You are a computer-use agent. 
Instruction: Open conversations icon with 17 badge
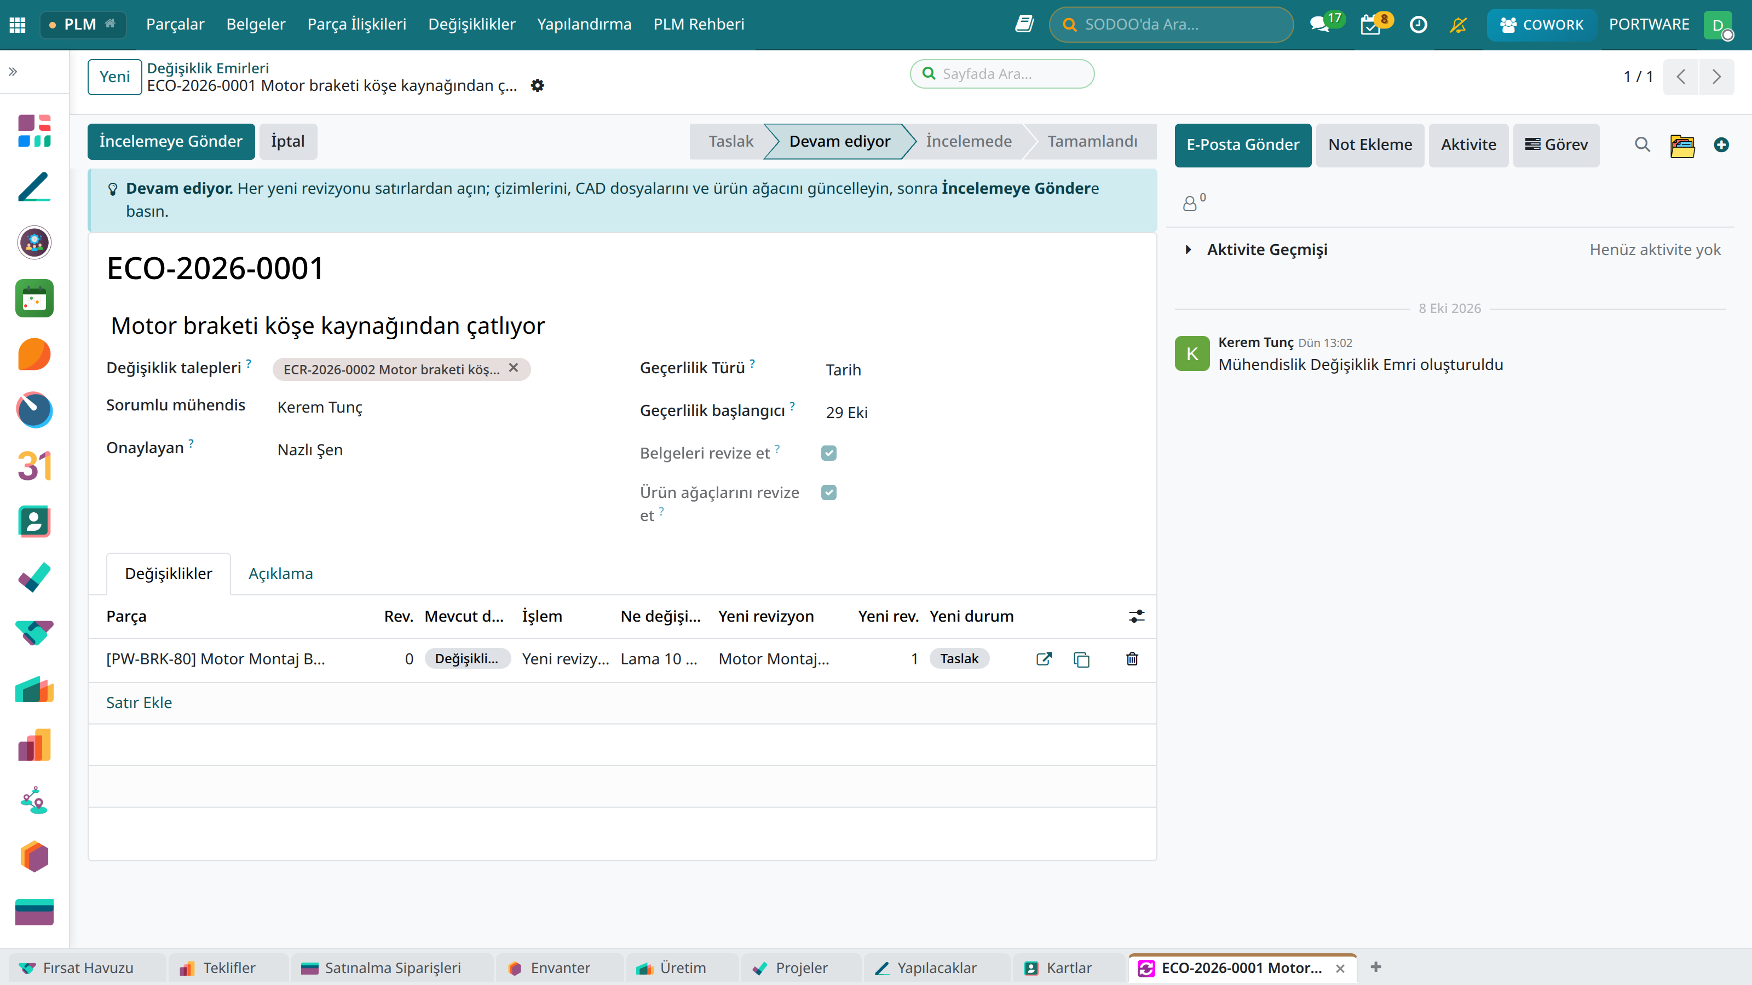[x=1320, y=25]
